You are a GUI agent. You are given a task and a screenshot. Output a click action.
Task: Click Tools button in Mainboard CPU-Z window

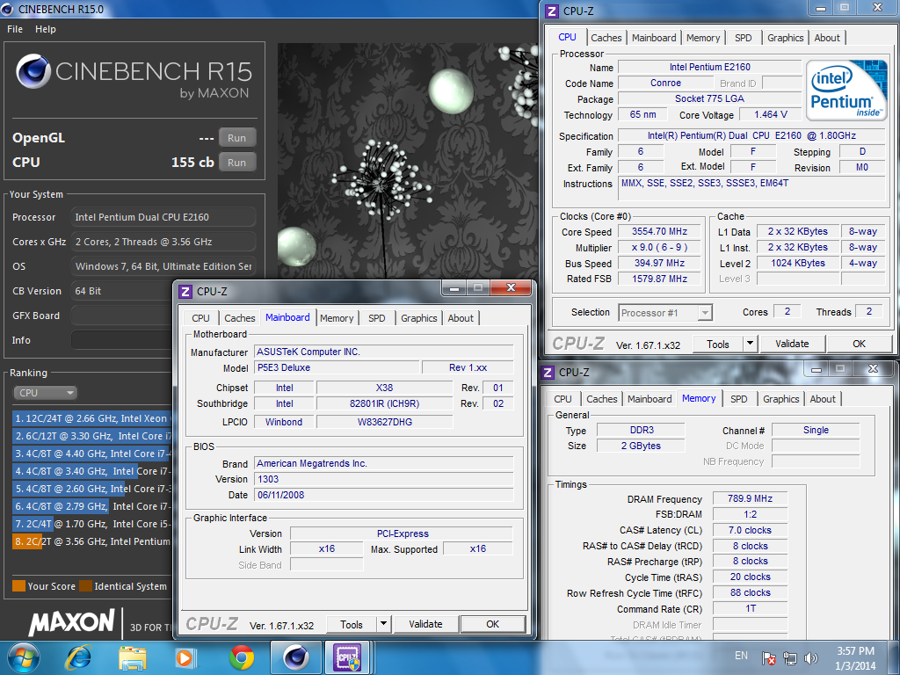(x=352, y=624)
